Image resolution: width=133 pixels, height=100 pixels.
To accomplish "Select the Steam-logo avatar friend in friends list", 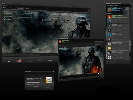I will coord(109,53).
